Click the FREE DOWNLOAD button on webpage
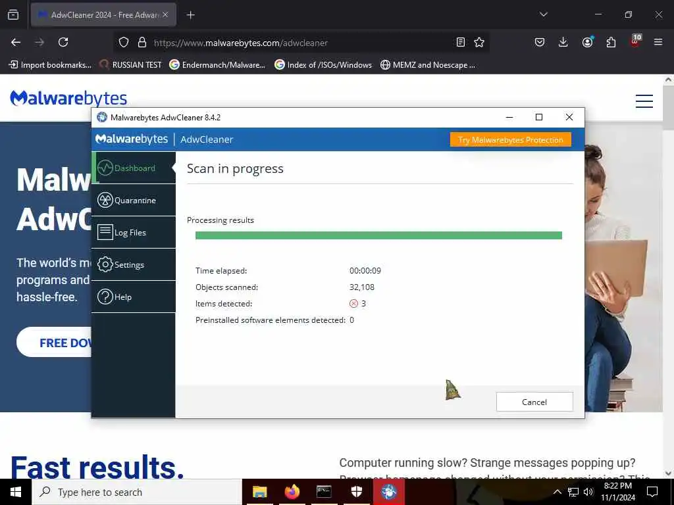This screenshot has width=674, height=505. pyautogui.click(x=54, y=342)
